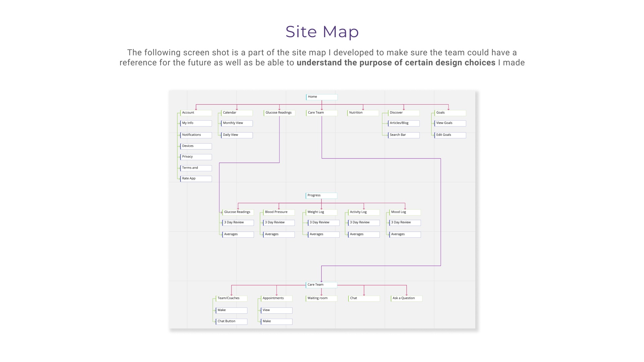
Task: Select Averages under Activity Log
Action: point(364,235)
